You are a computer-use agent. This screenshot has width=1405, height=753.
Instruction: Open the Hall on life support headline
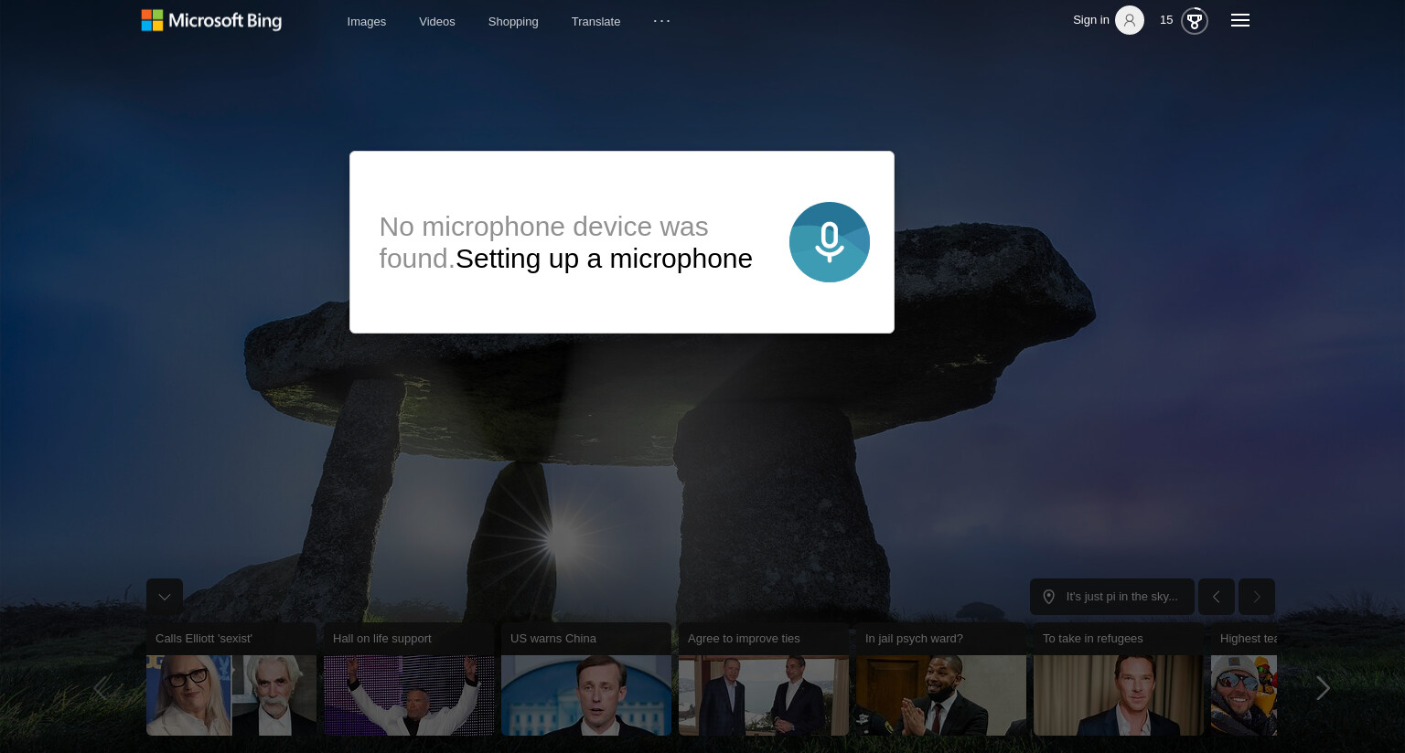coord(382,639)
